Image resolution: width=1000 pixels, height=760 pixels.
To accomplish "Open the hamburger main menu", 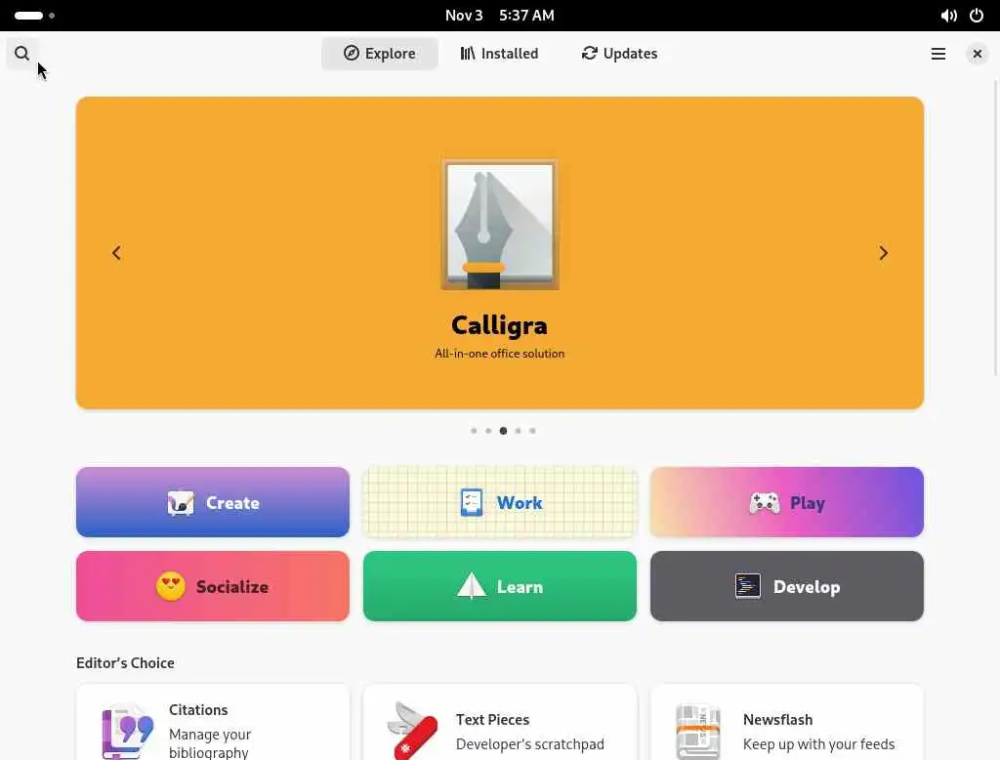I will click(937, 54).
